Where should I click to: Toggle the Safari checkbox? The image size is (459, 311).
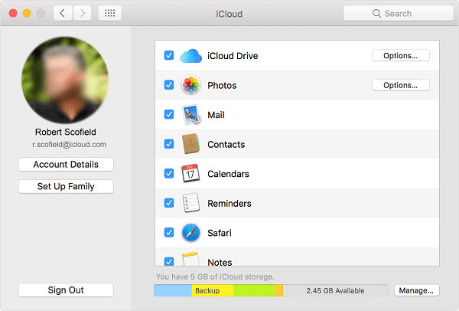[x=169, y=232]
